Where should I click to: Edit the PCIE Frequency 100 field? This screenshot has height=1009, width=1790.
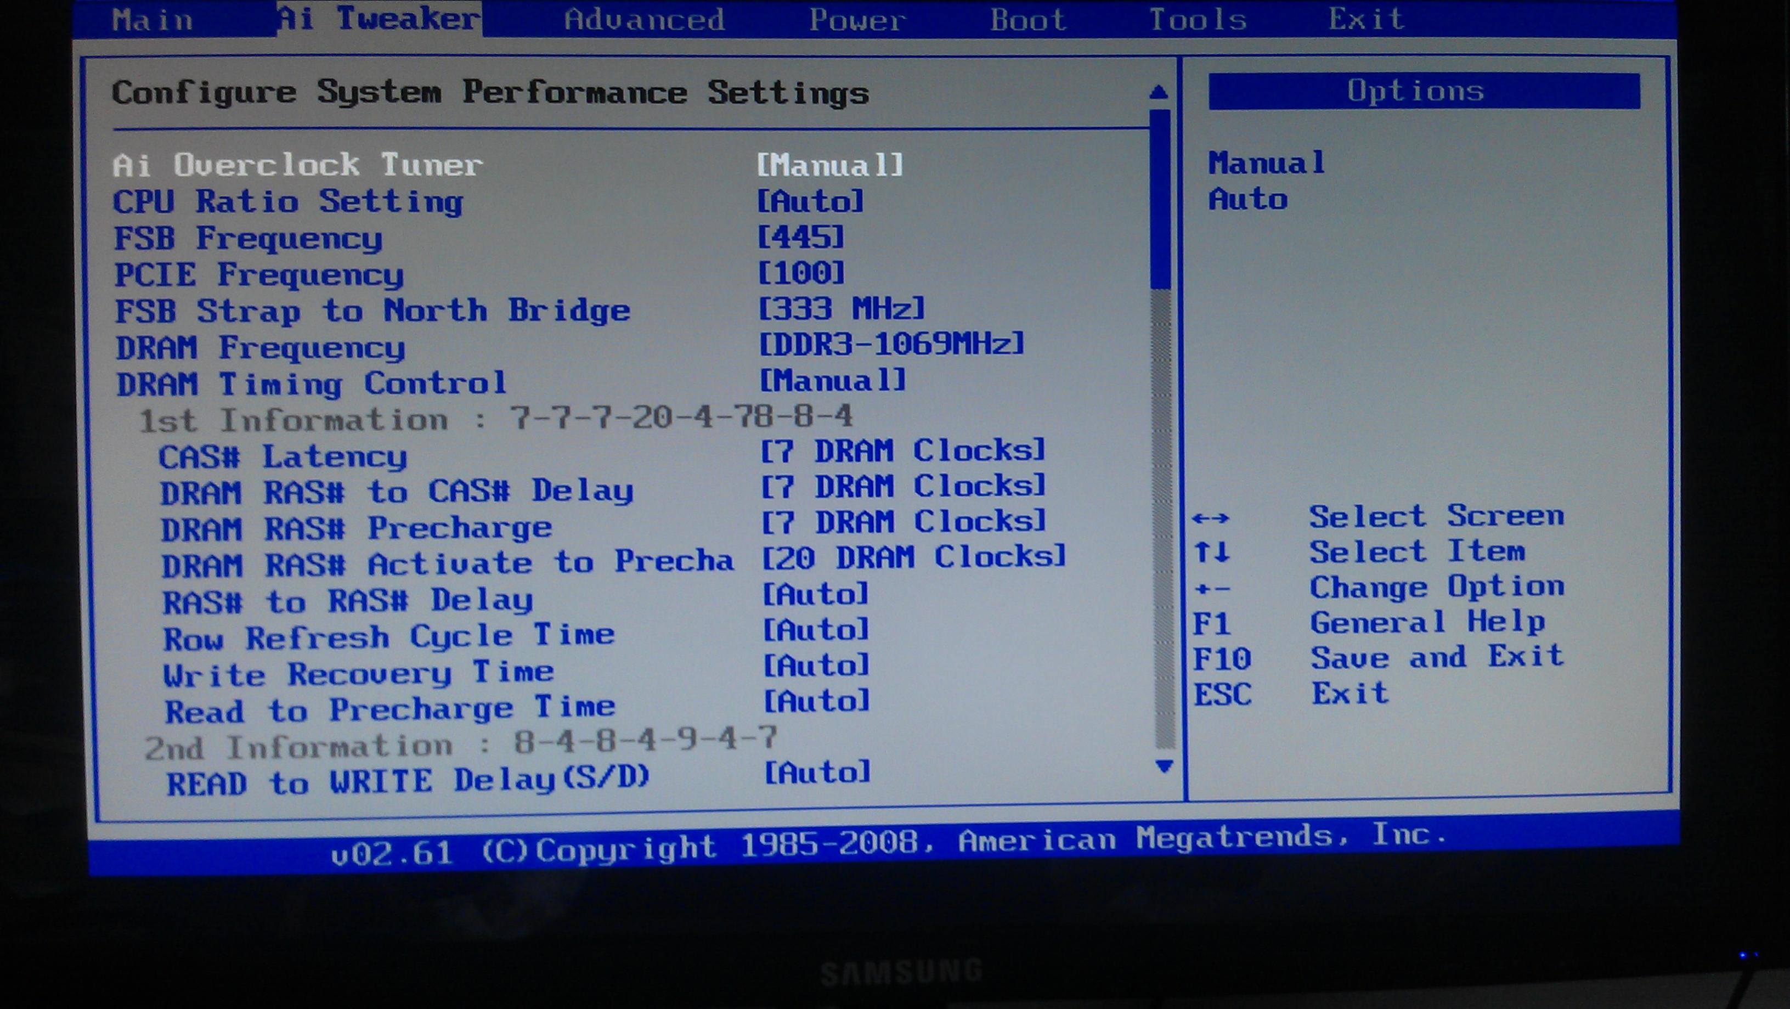[800, 273]
